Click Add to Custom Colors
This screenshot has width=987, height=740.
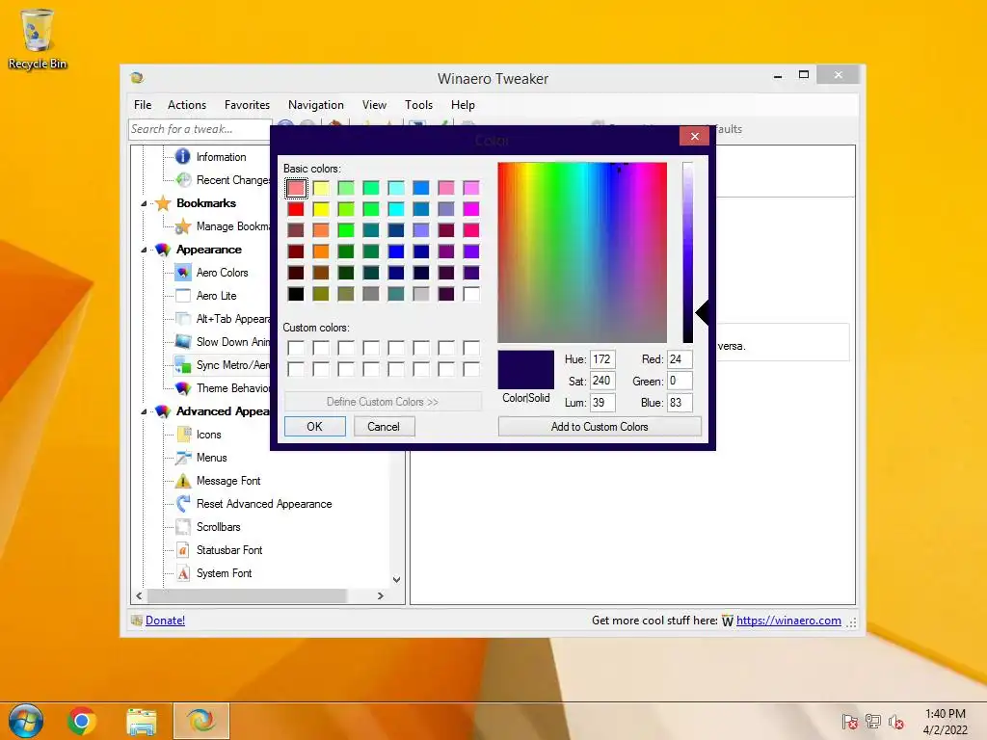coord(600,427)
